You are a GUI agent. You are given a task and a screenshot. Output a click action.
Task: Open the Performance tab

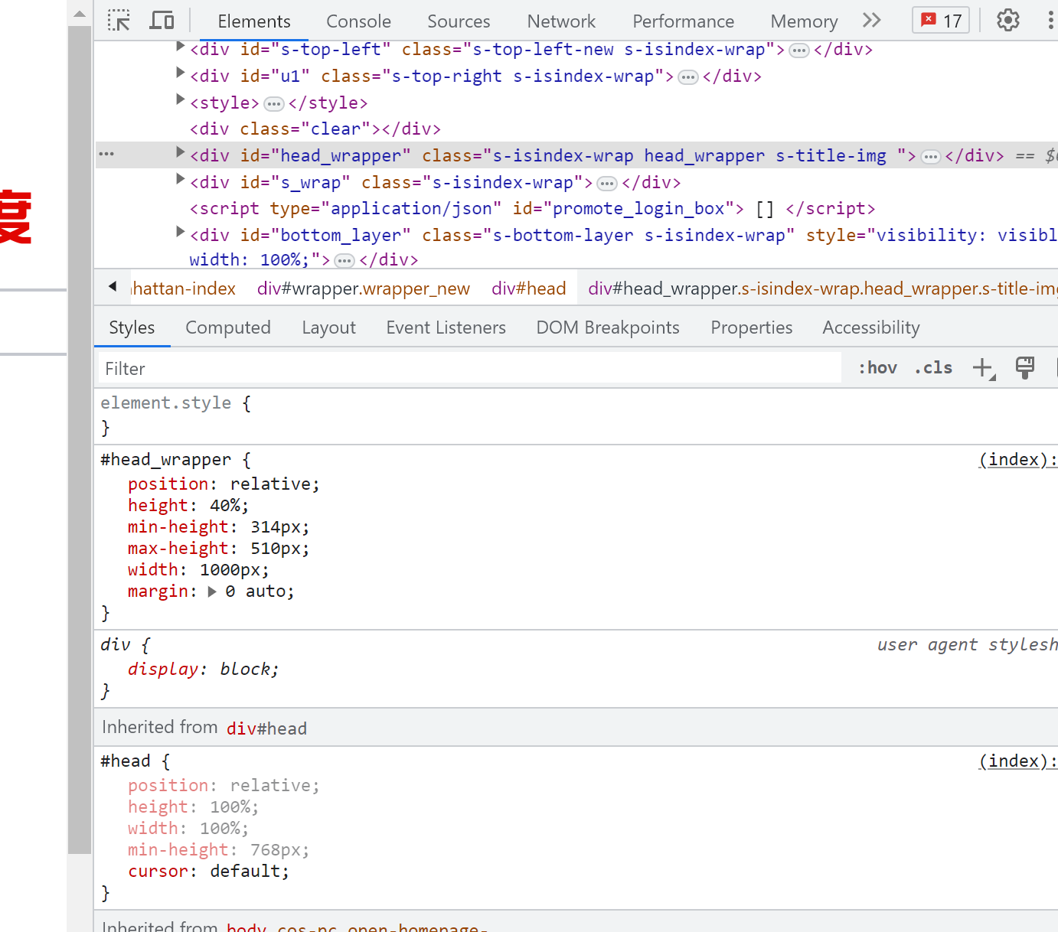(x=683, y=21)
